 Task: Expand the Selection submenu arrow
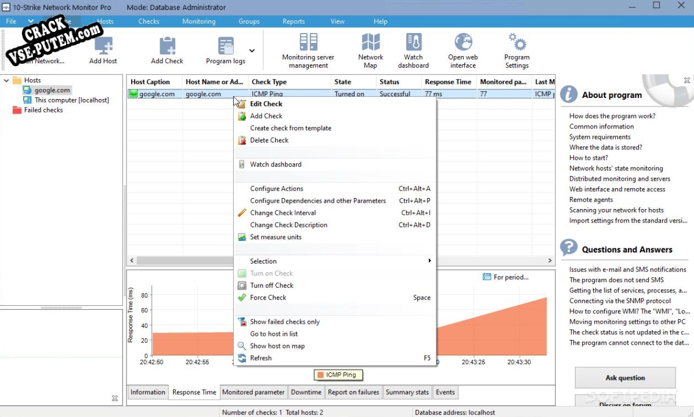429,261
